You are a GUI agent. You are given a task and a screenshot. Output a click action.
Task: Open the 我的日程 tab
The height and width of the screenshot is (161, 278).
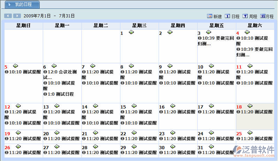coord(21,5)
